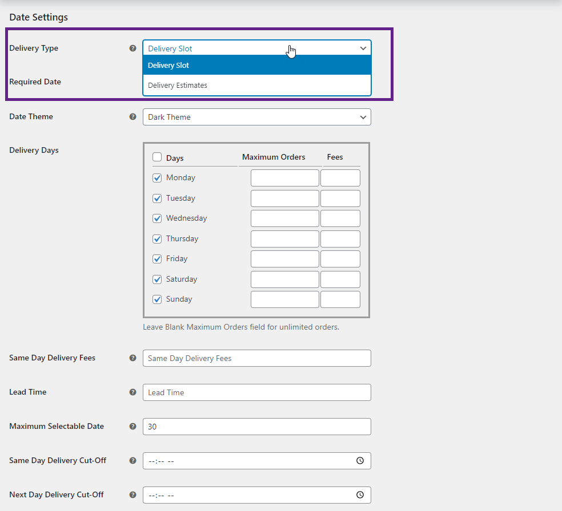Click the Required Date label
Viewport: 562px width, 511px height.
[x=35, y=82]
